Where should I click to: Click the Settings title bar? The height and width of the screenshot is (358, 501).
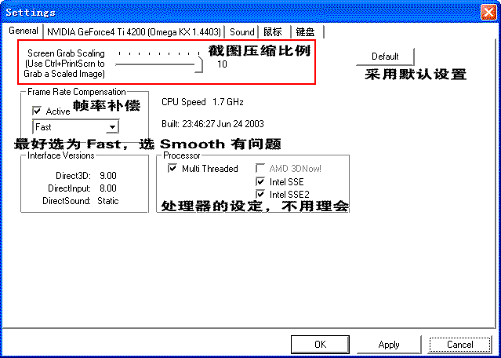(235, 11)
